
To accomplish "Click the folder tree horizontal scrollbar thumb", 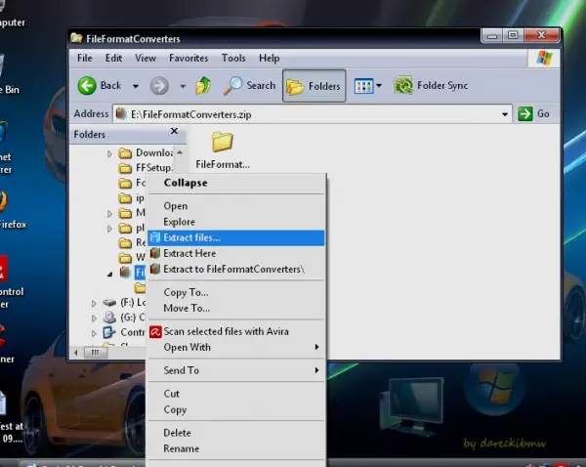I will point(96,353).
